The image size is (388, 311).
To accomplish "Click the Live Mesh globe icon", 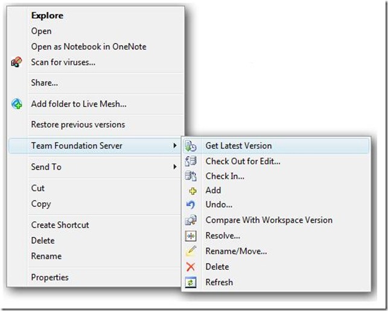I will click(x=16, y=104).
